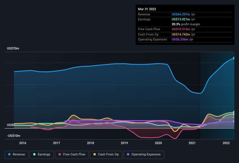Click the 2016 x-axis label
The height and width of the screenshot is (163, 239).
tap(23, 143)
